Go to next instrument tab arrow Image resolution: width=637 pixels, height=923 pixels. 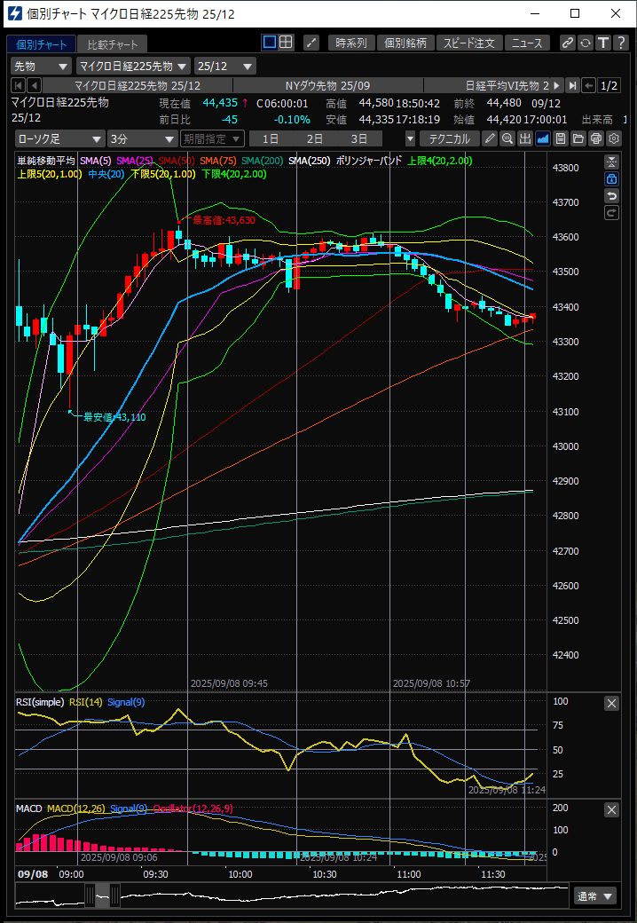tap(556, 85)
